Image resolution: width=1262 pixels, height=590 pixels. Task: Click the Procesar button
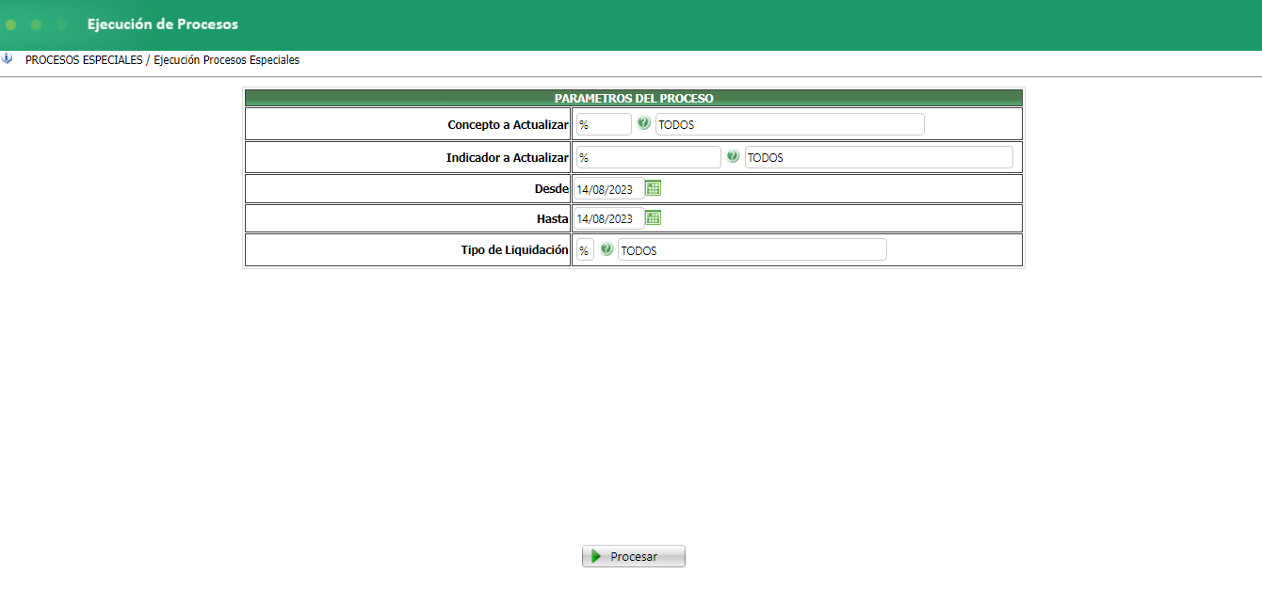click(634, 556)
